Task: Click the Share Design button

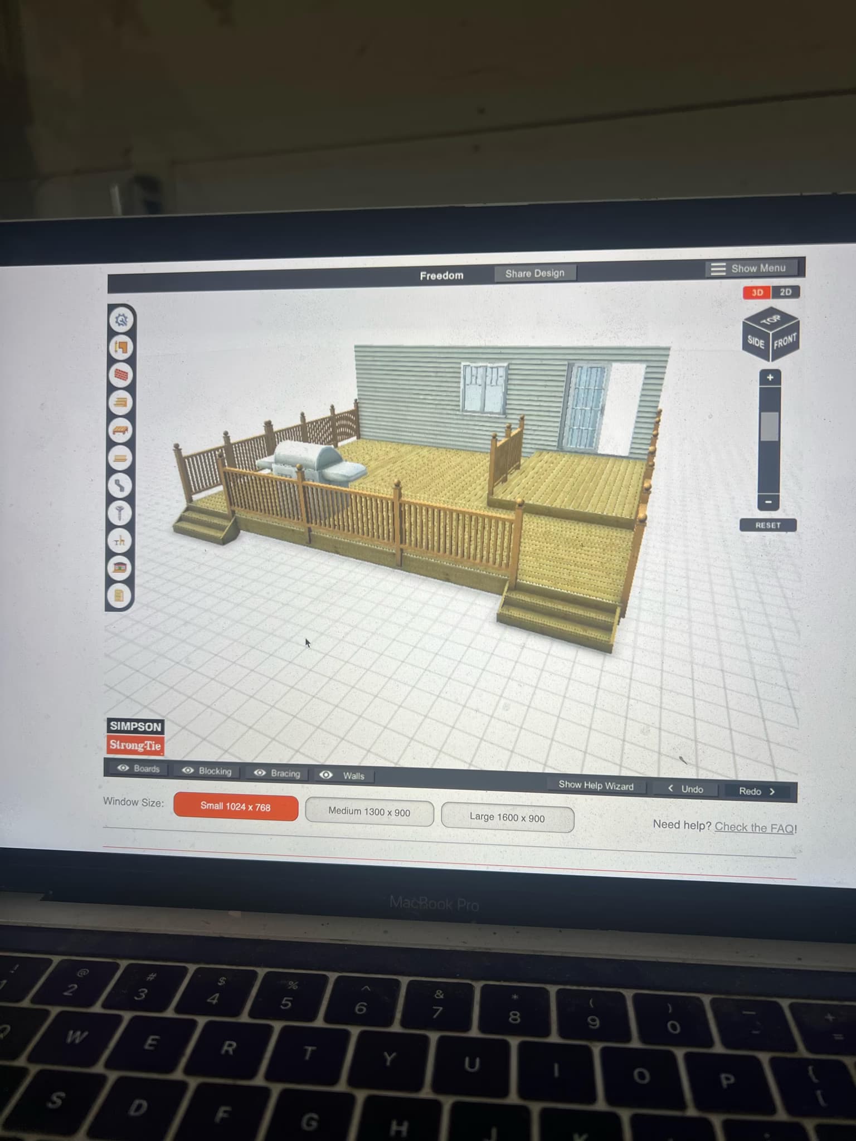Action: [x=534, y=274]
